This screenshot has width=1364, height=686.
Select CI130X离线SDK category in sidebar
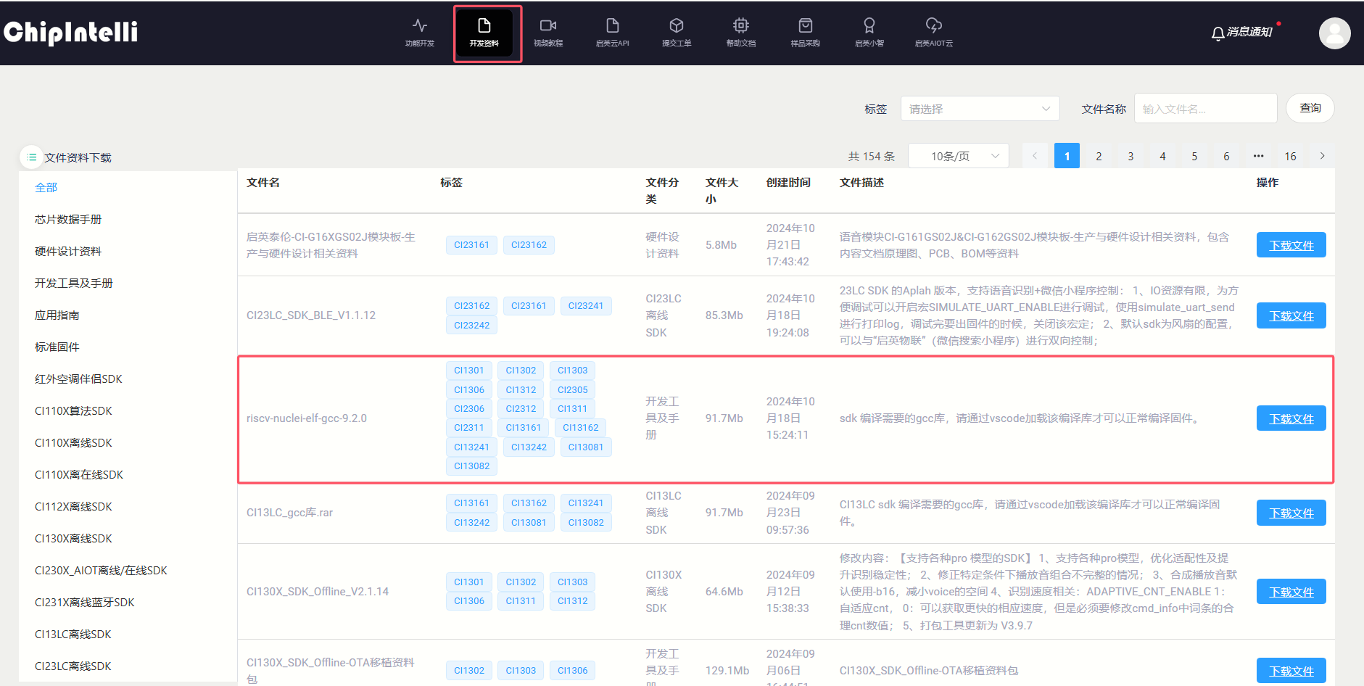coord(73,538)
